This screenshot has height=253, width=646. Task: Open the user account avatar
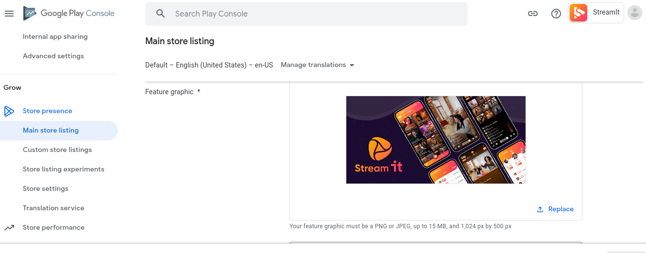tap(635, 13)
